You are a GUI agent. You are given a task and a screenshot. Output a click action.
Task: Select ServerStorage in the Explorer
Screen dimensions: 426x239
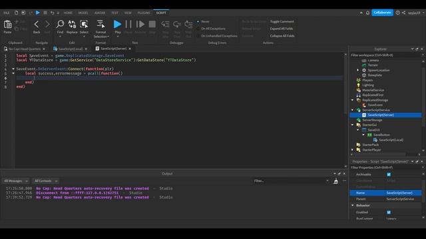[x=372, y=119]
